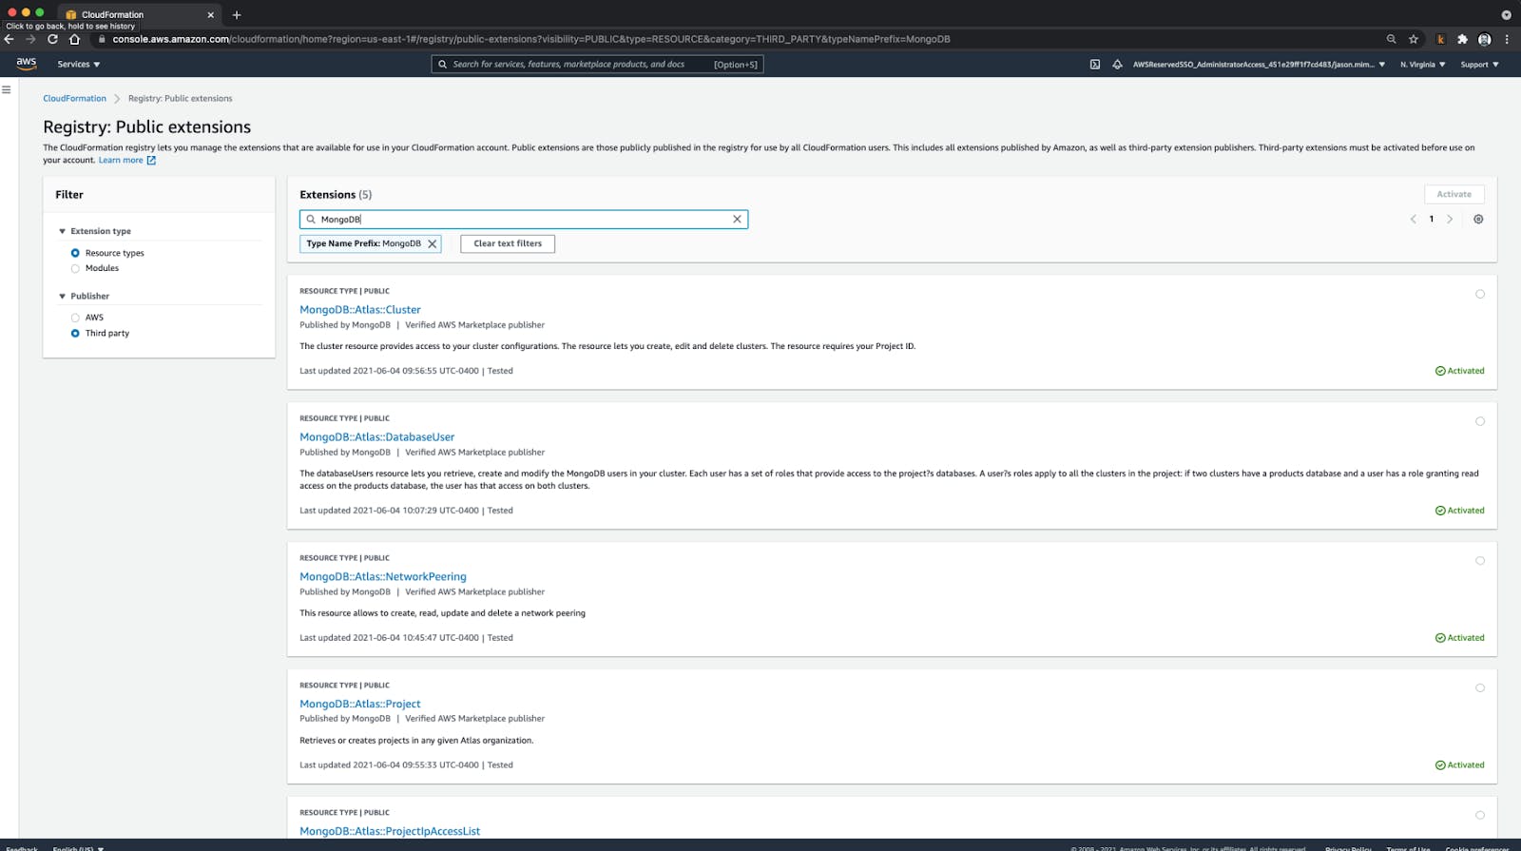Open the Services dropdown menu
This screenshot has height=851, width=1521.
point(78,65)
